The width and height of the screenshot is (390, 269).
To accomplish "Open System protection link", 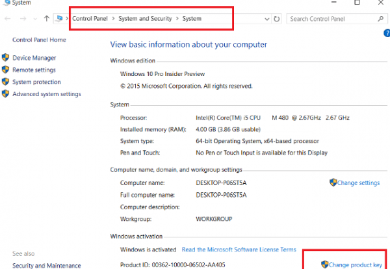I will point(36,82).
